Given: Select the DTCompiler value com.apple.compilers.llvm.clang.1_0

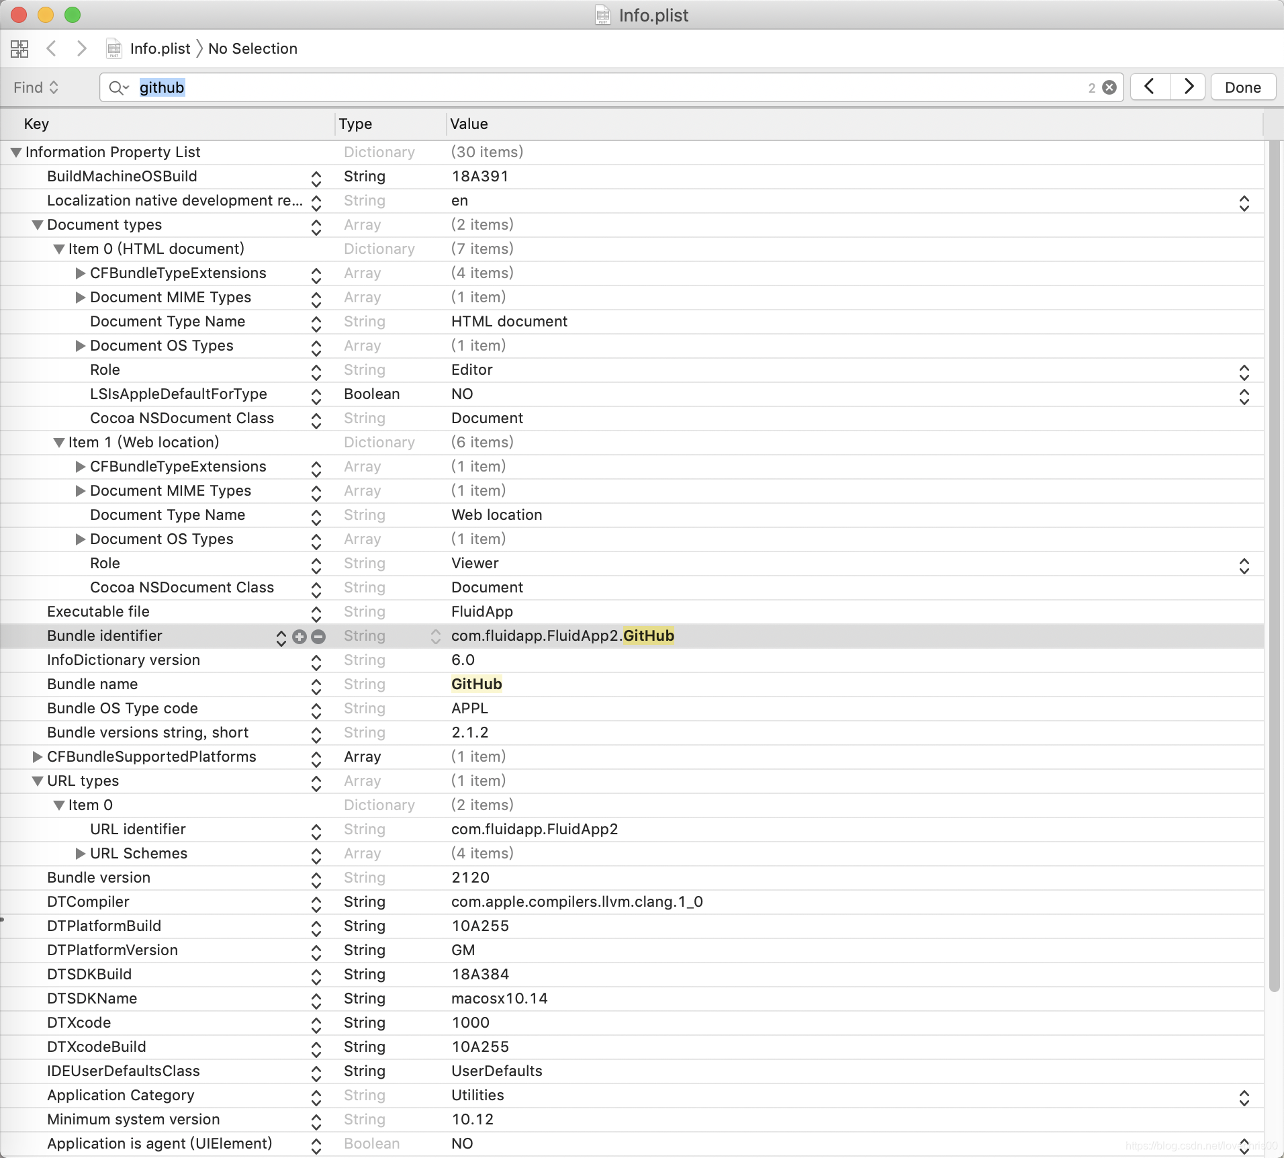Looking at the screenshot, I should [577, 901].
